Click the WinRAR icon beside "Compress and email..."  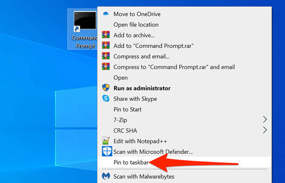[106, 56]
